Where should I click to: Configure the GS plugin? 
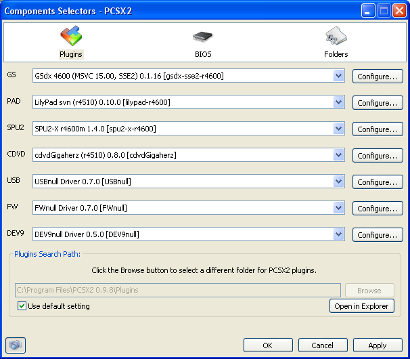[378, 76]
